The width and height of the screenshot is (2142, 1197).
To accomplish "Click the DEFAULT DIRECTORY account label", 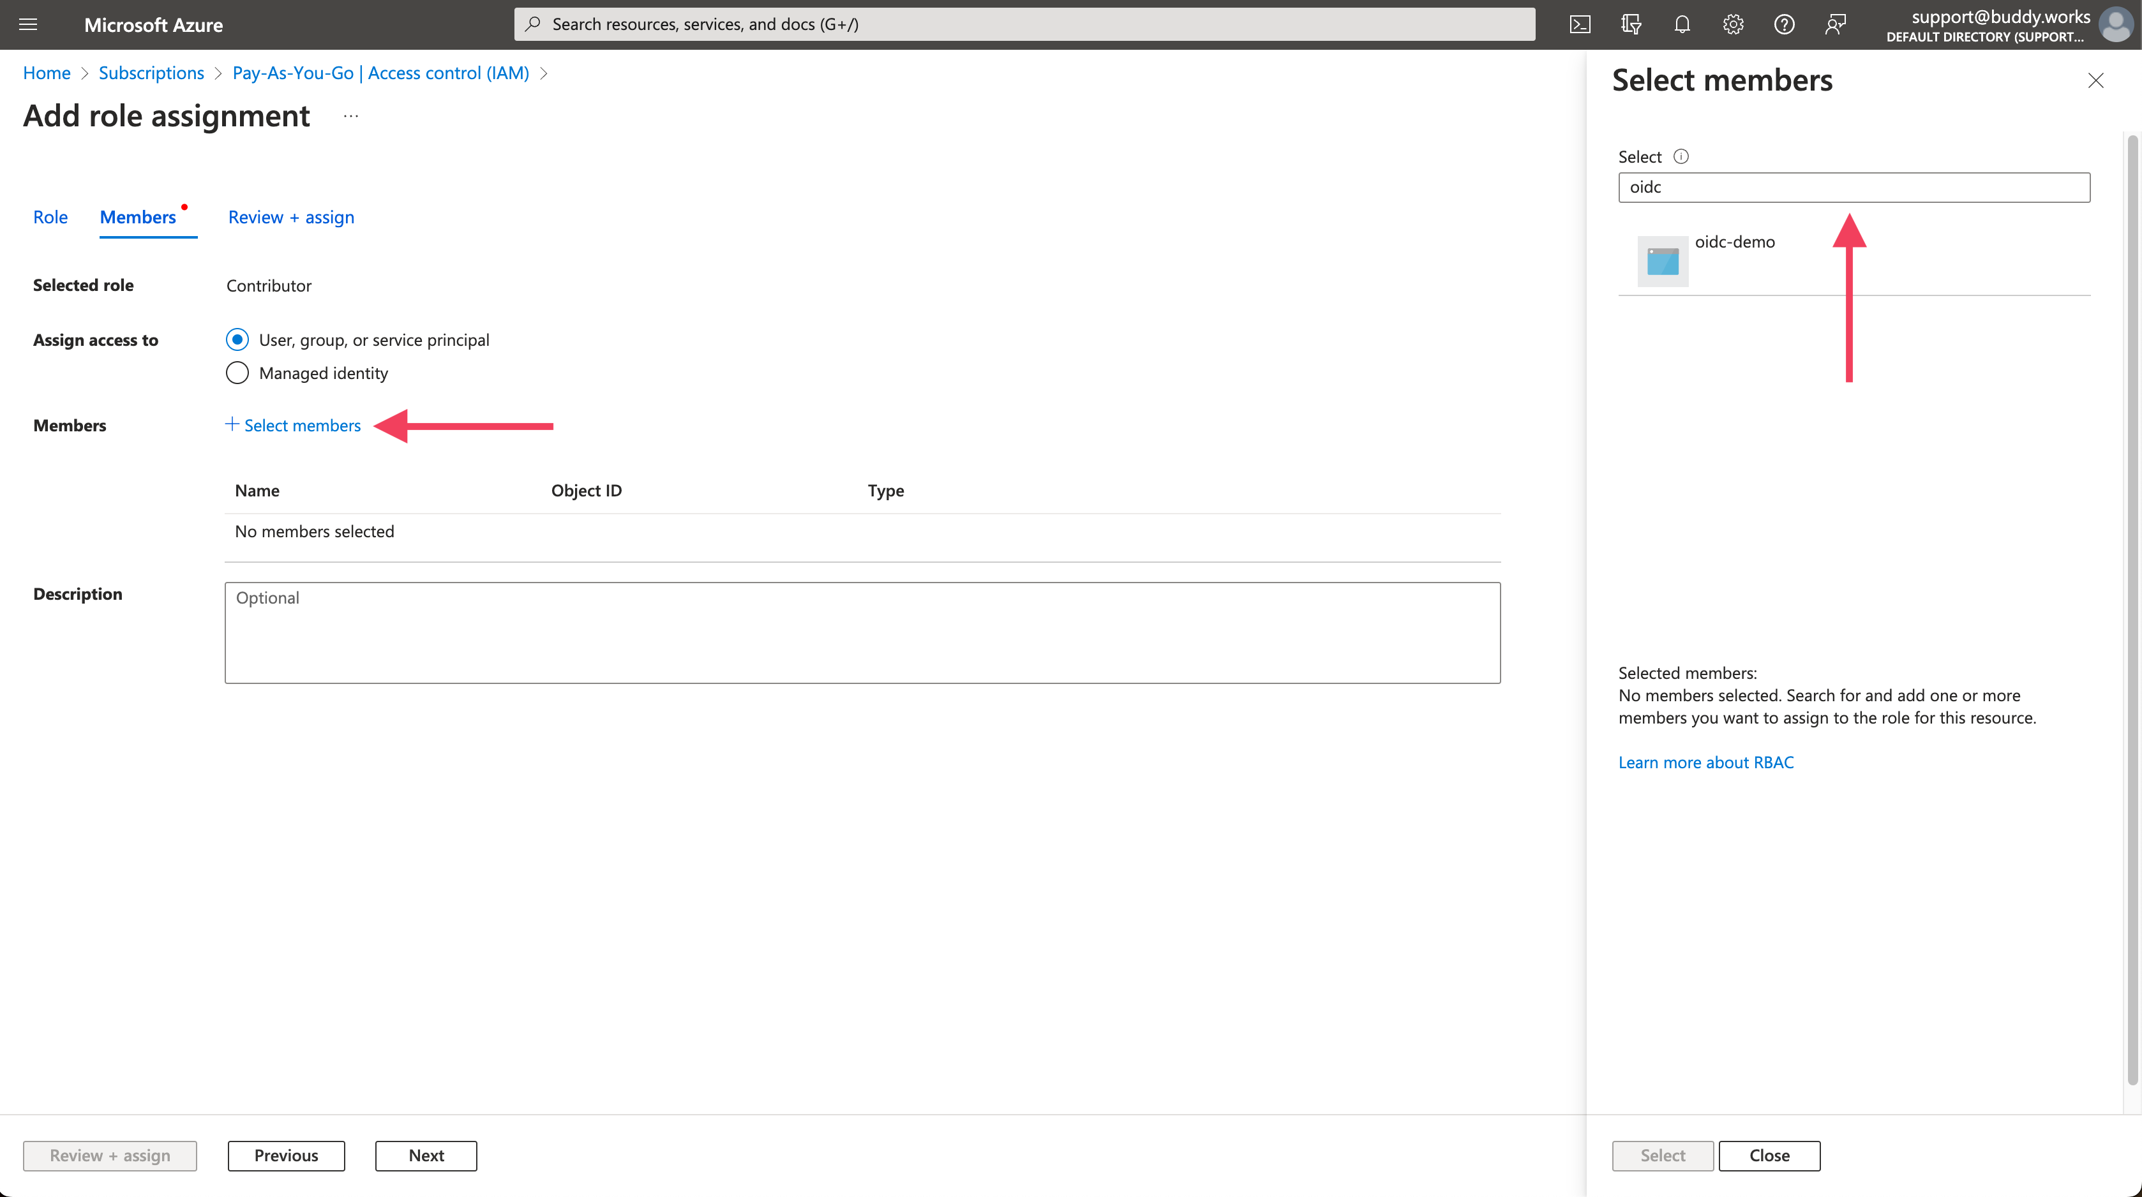I will tap(1985, 36).
